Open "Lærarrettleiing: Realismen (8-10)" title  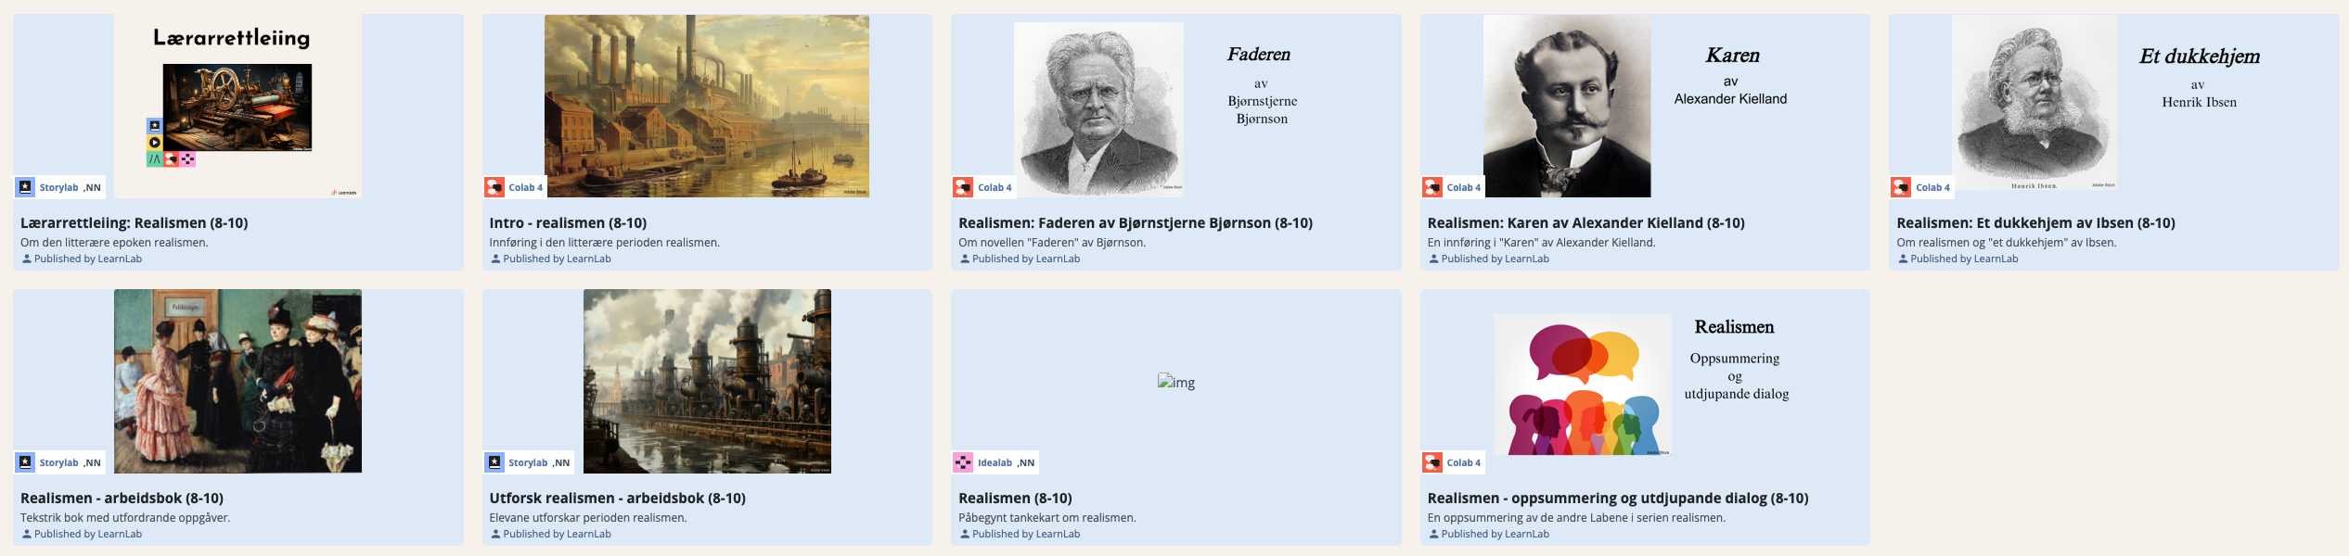click(x=134, y=223)
